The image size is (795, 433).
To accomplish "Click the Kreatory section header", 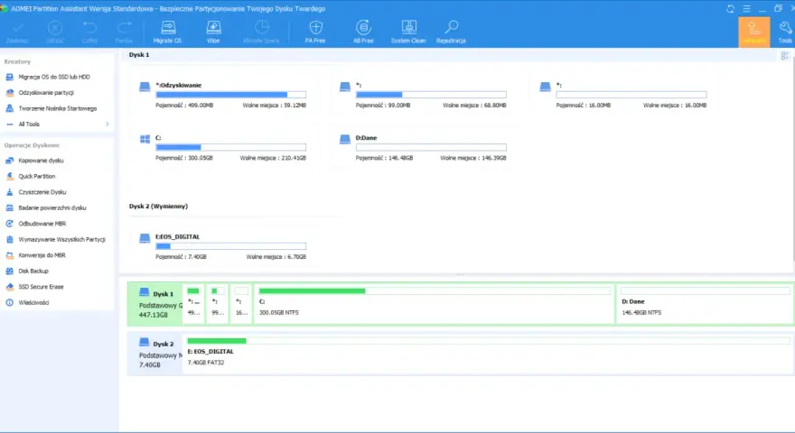I will tap(17, 61).
